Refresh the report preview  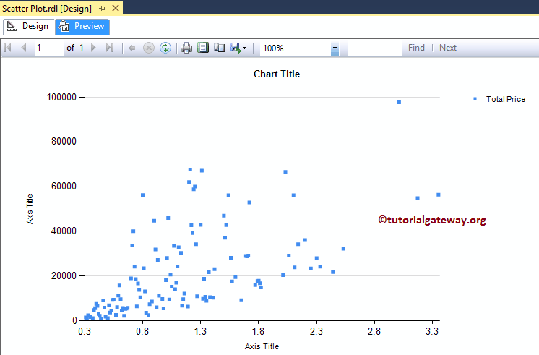(x=165, y=48)
